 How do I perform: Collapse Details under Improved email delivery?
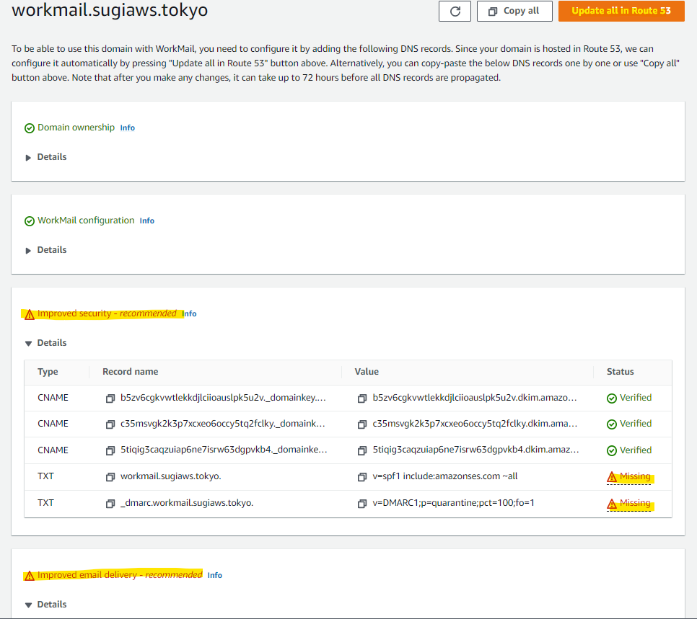coord(46,605)
